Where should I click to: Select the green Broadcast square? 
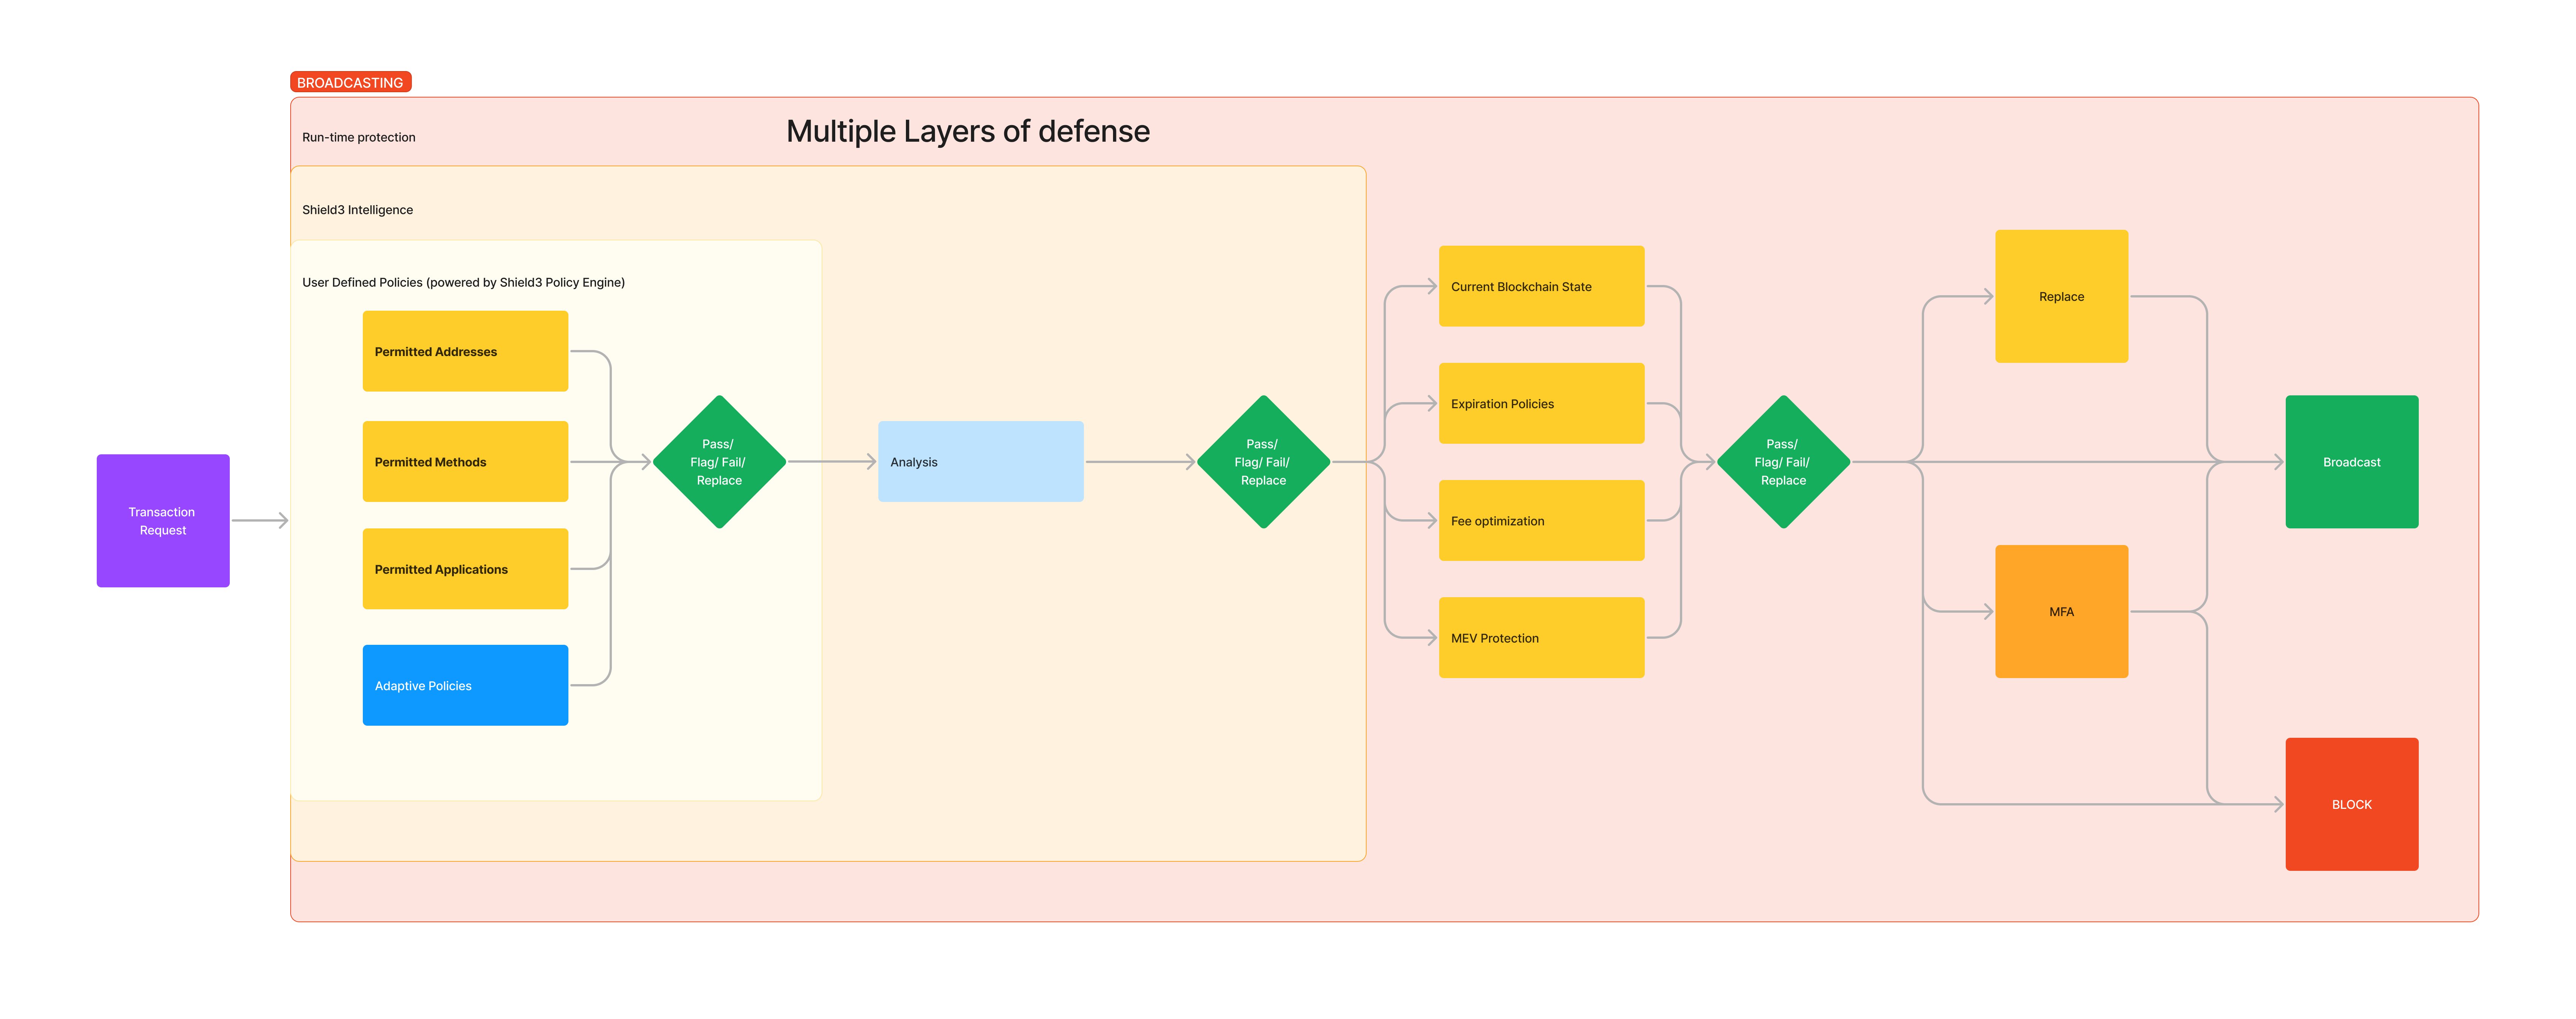[x=2351, y=461]
